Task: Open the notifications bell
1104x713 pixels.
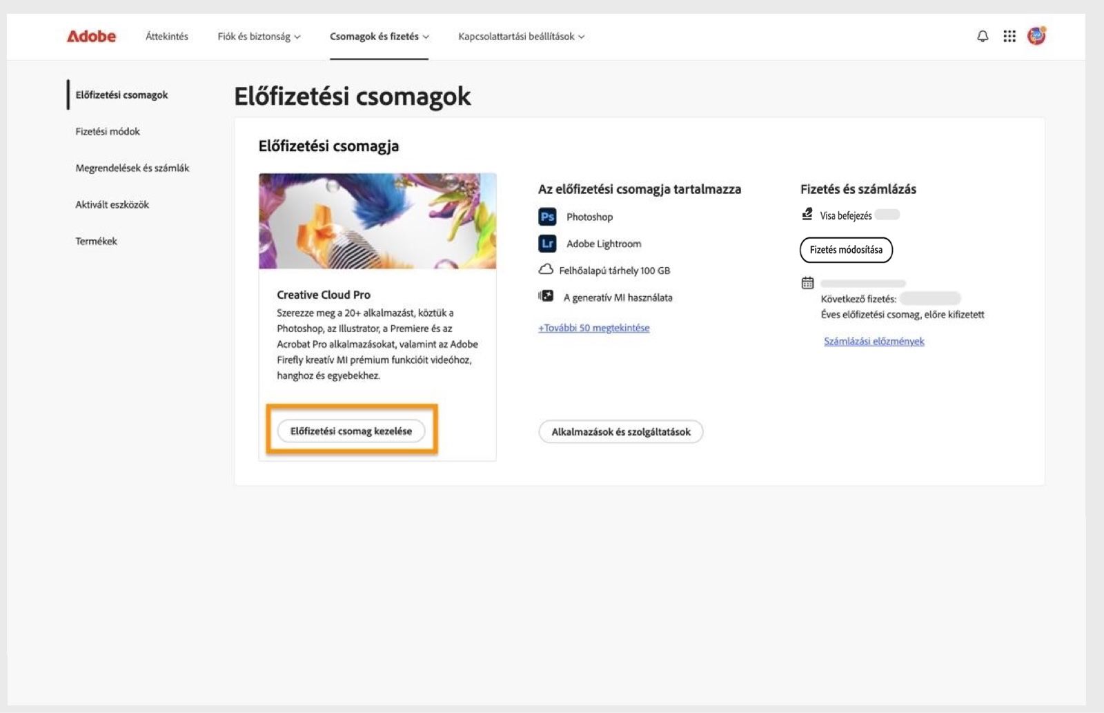Action: [983, 37]
